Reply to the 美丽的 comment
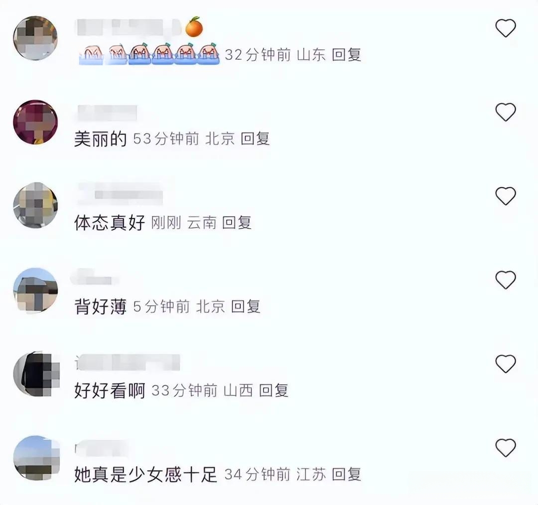 click(x=255, y=138)
